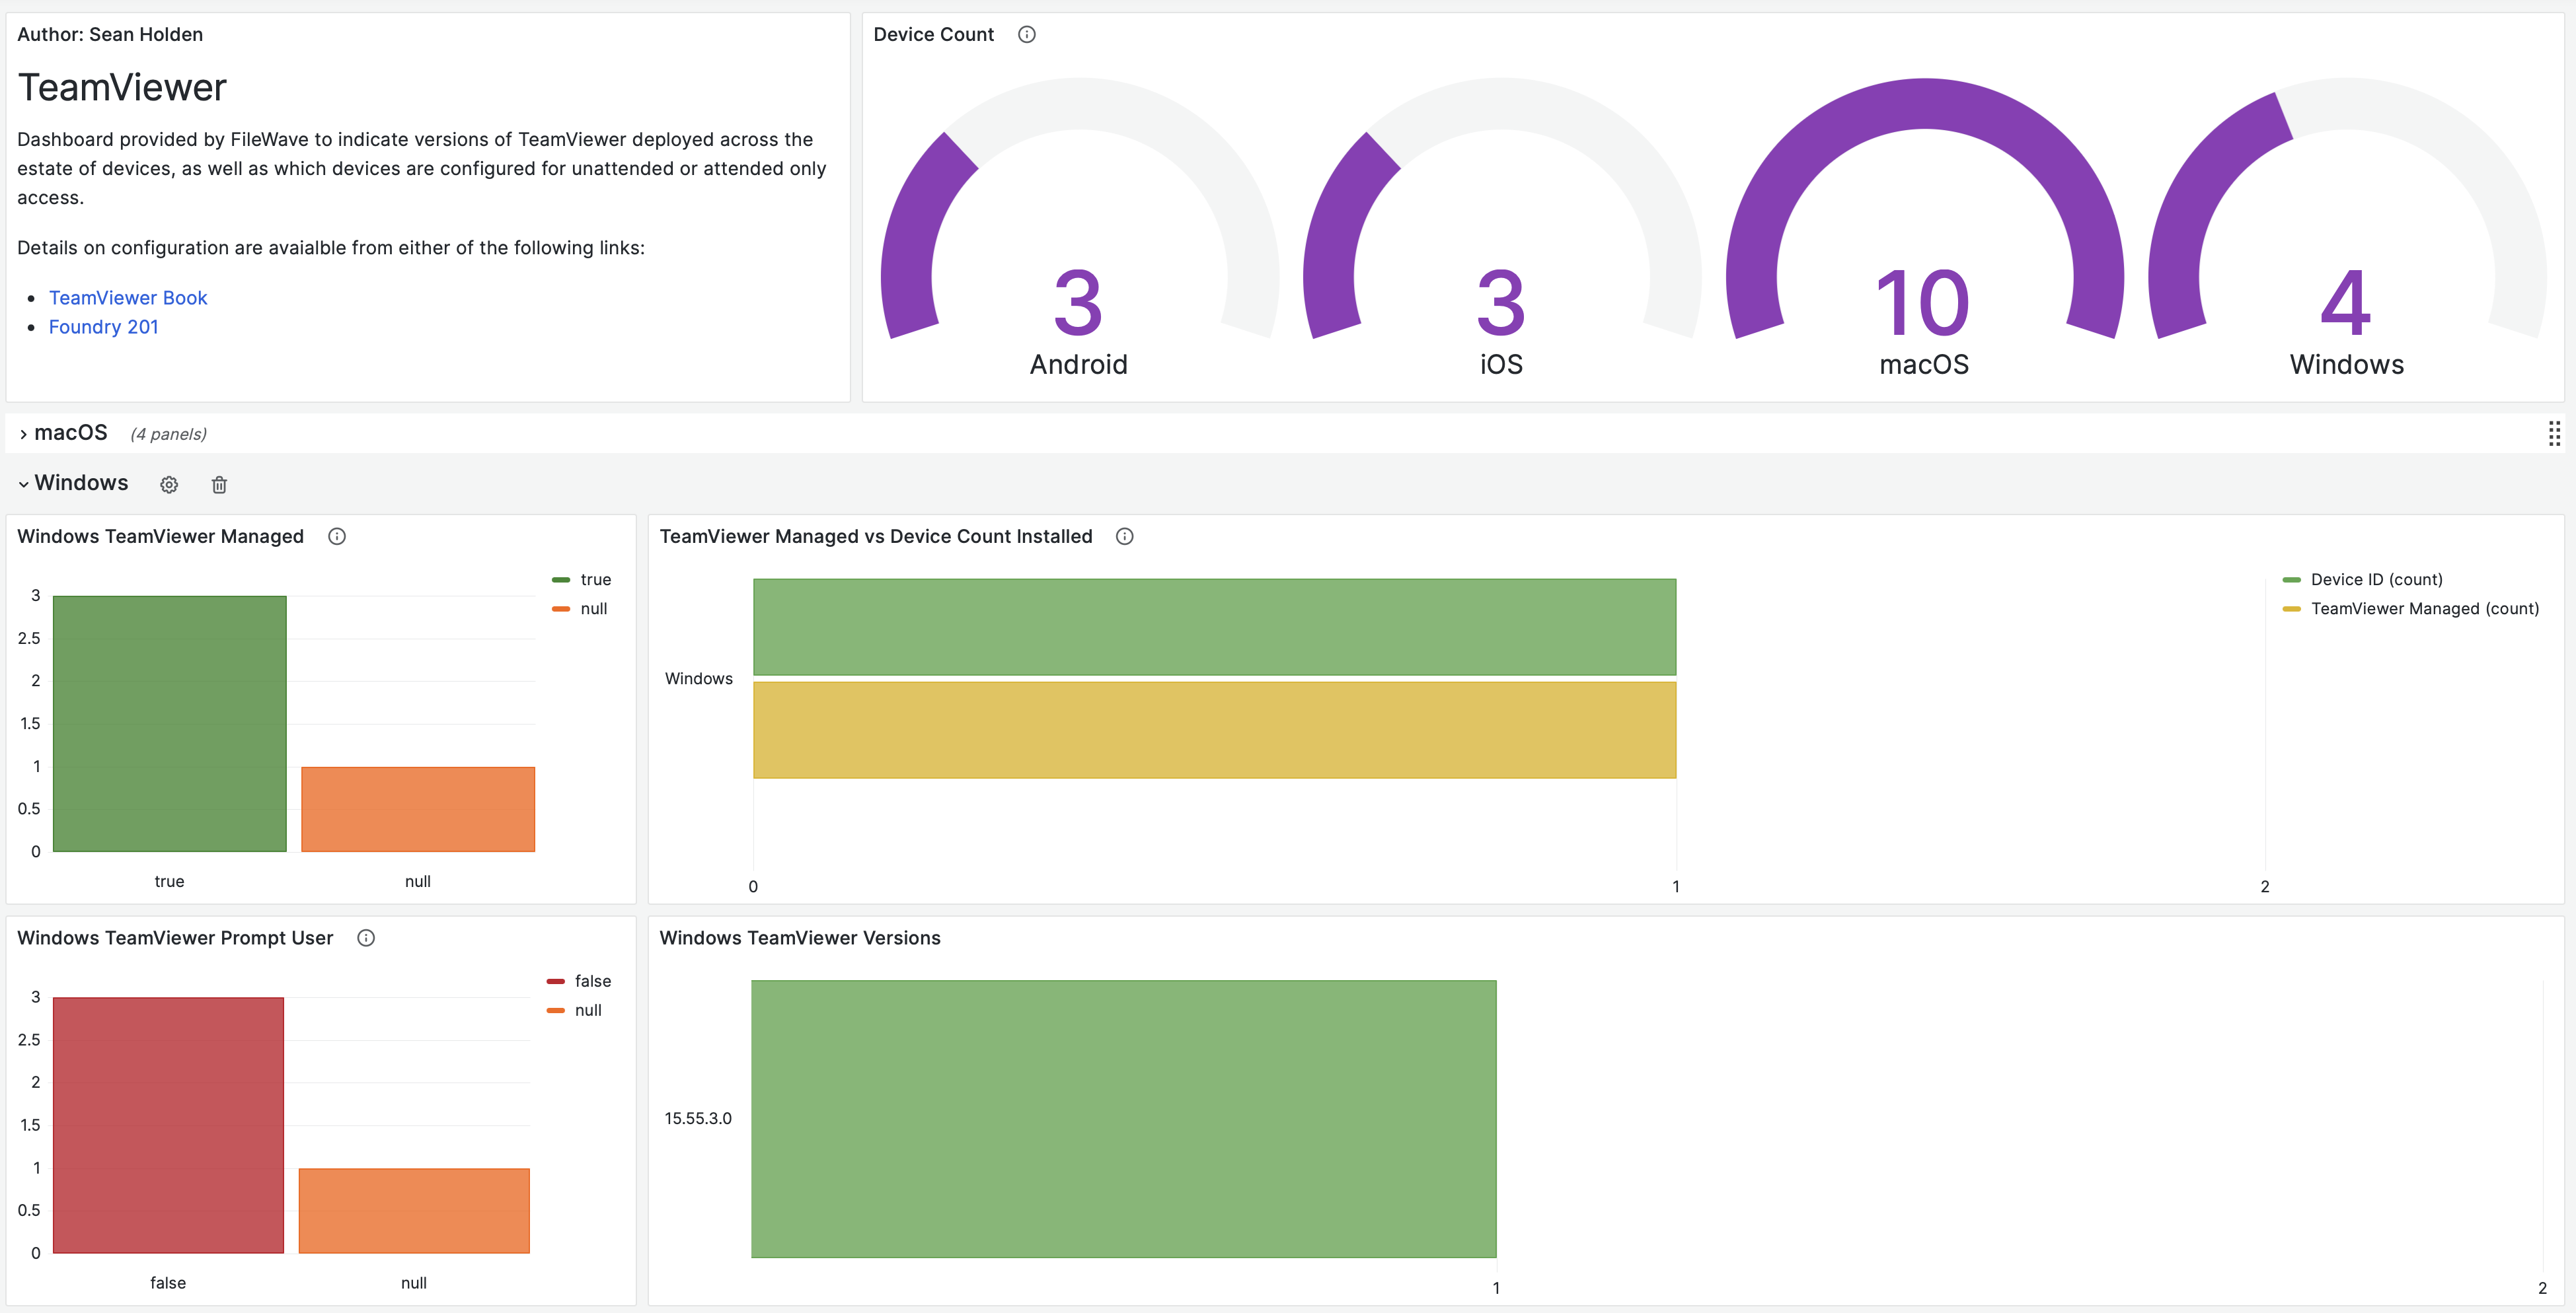Click orange 'null' bar in Prompt User chart
Screen dimensions: 2576x1313
[414, 1211]
